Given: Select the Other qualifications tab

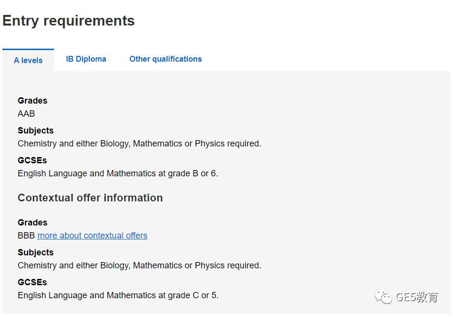Looking at the screenshot, I should tap(166, 59).
